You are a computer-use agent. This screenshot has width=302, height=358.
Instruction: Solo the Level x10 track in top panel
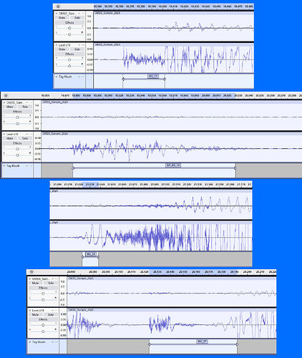77,49
